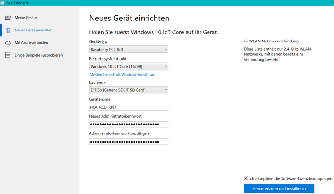334x194 pixels.
Task: Click the Gerätename field with HXA_RCD_RPi3
Action: 129,107
